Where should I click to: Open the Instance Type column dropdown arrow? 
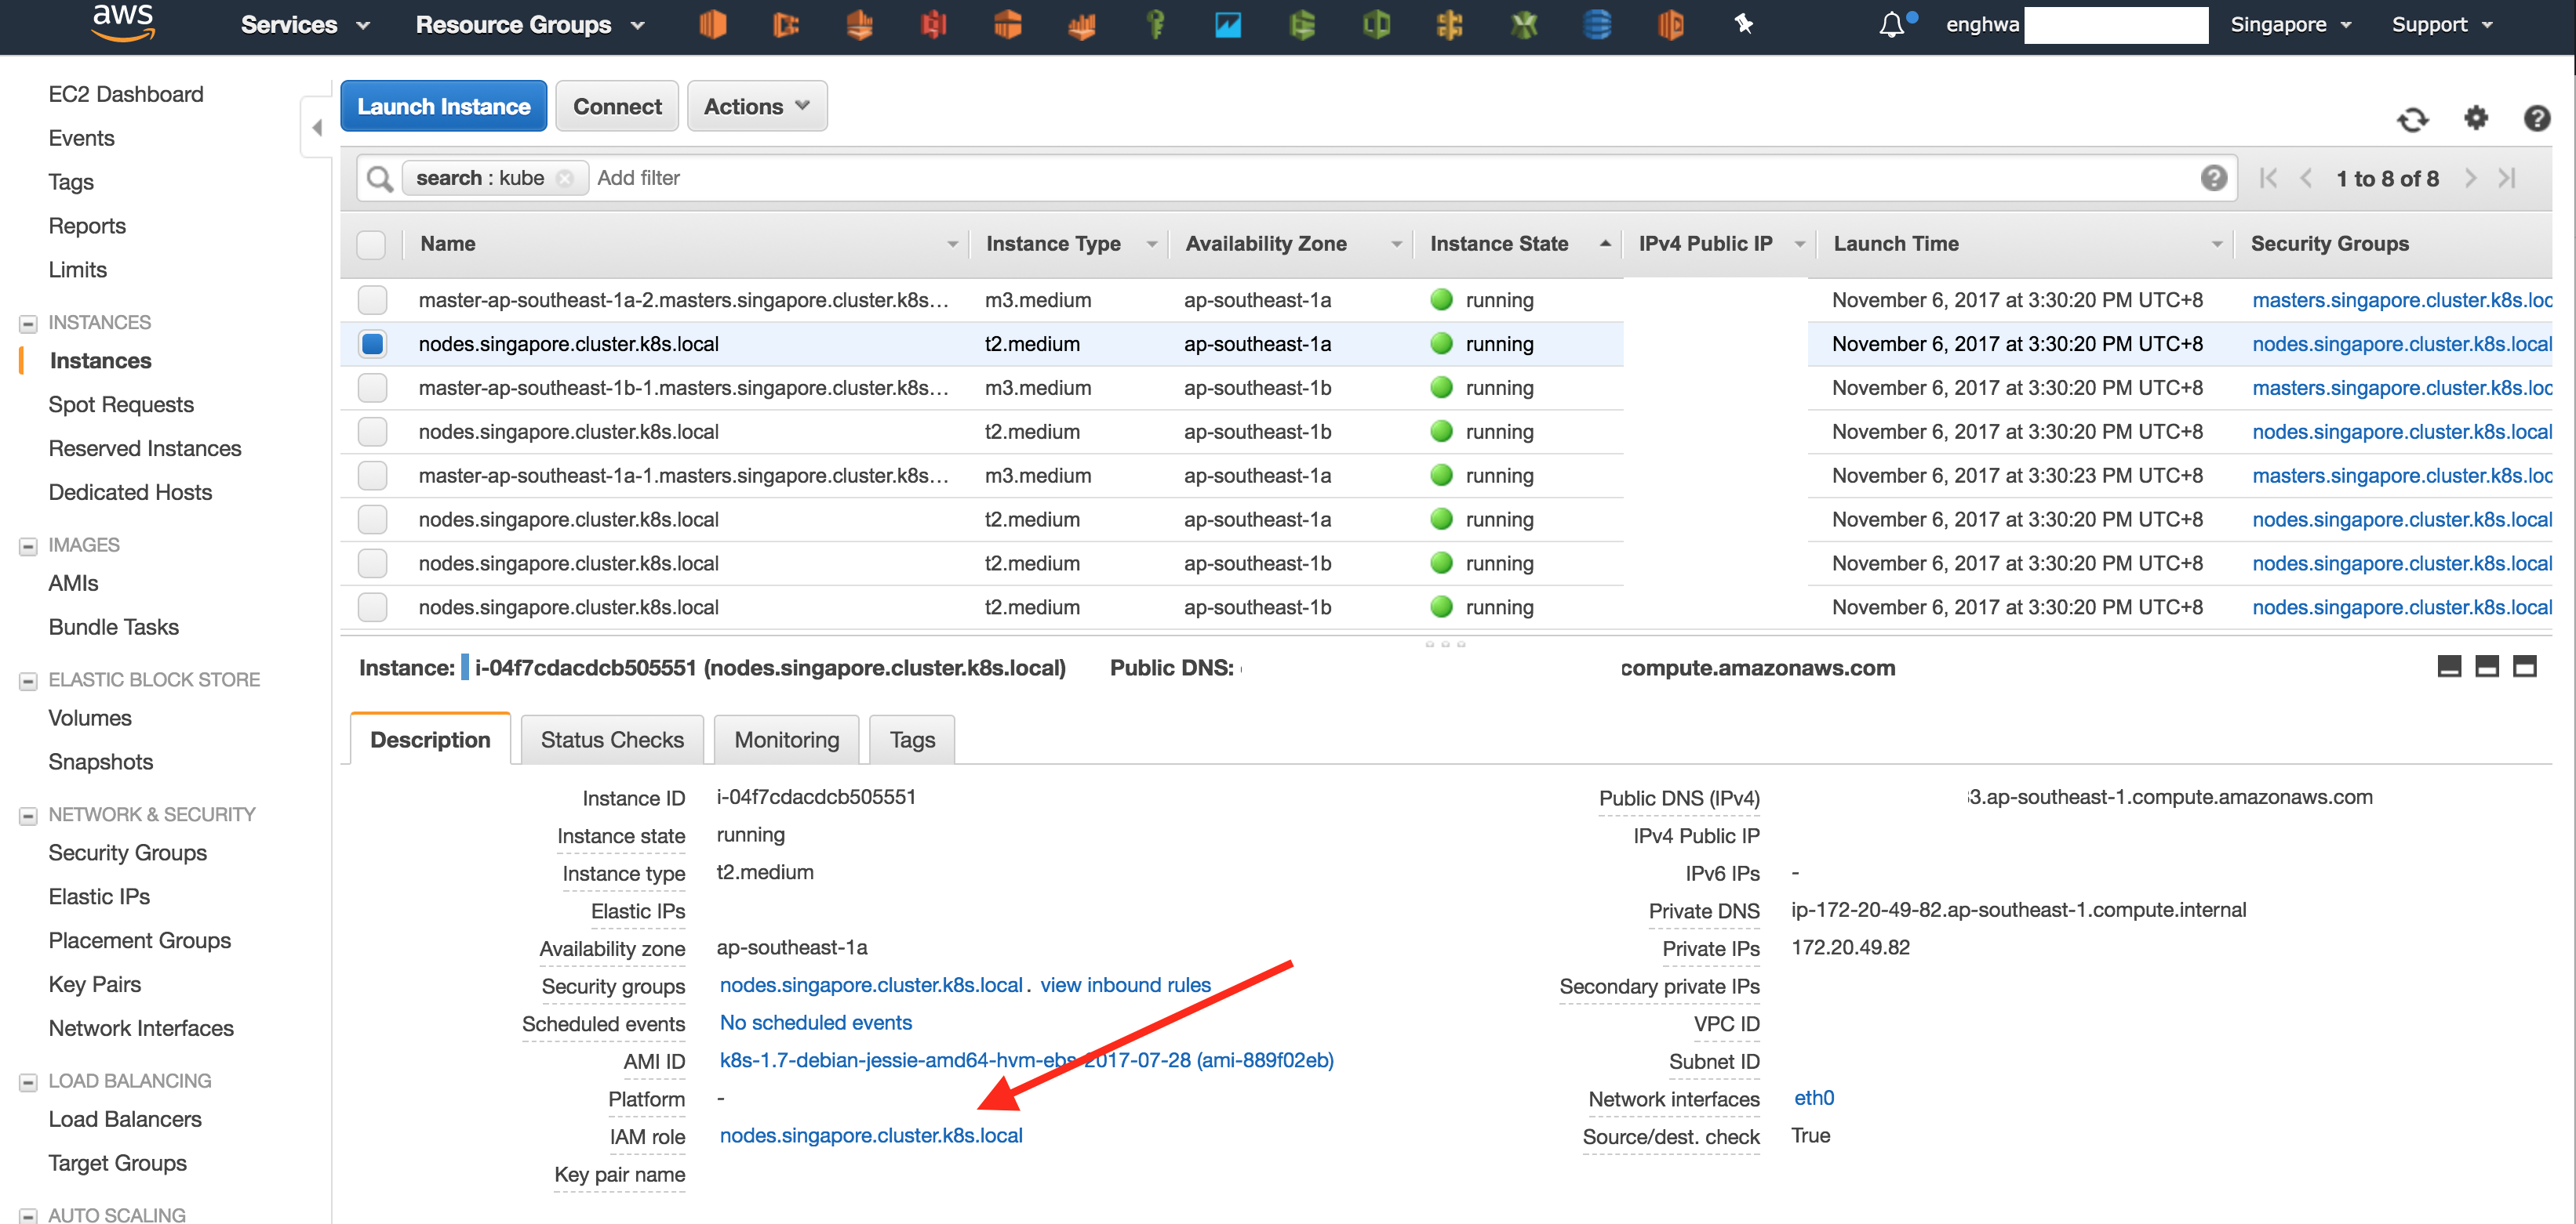click(1151, 244)
